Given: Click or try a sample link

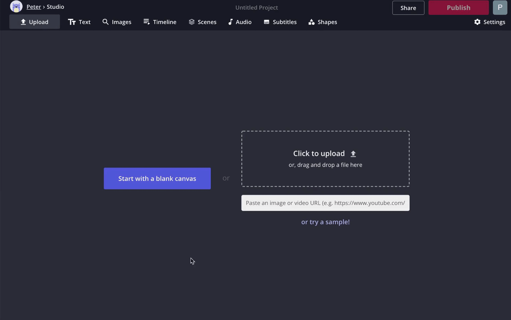Looking at the screenshot, I should [x=325, y=222].
